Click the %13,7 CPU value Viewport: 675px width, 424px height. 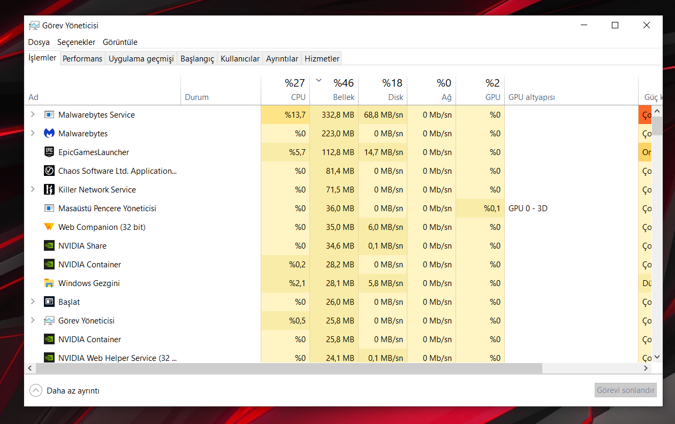pyautogui.click(x=295, y=115)
